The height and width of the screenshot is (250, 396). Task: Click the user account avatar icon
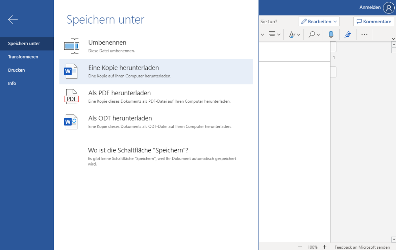click(x=389, y=8)
